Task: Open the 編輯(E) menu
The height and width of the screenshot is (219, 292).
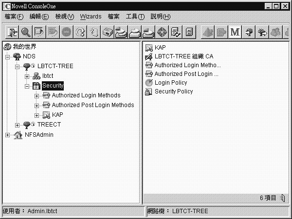Action: [x=39, y=17]
